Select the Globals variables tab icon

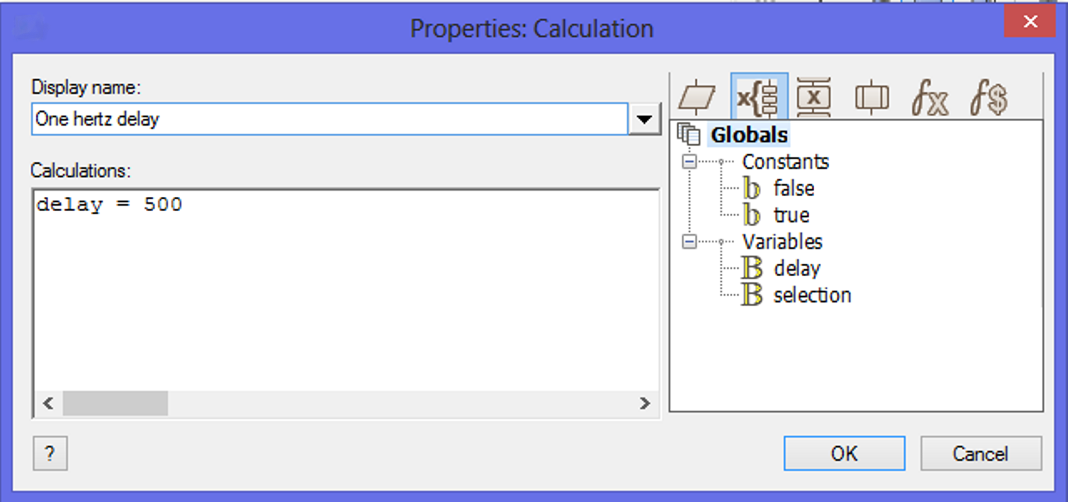[x=759, y=97]
